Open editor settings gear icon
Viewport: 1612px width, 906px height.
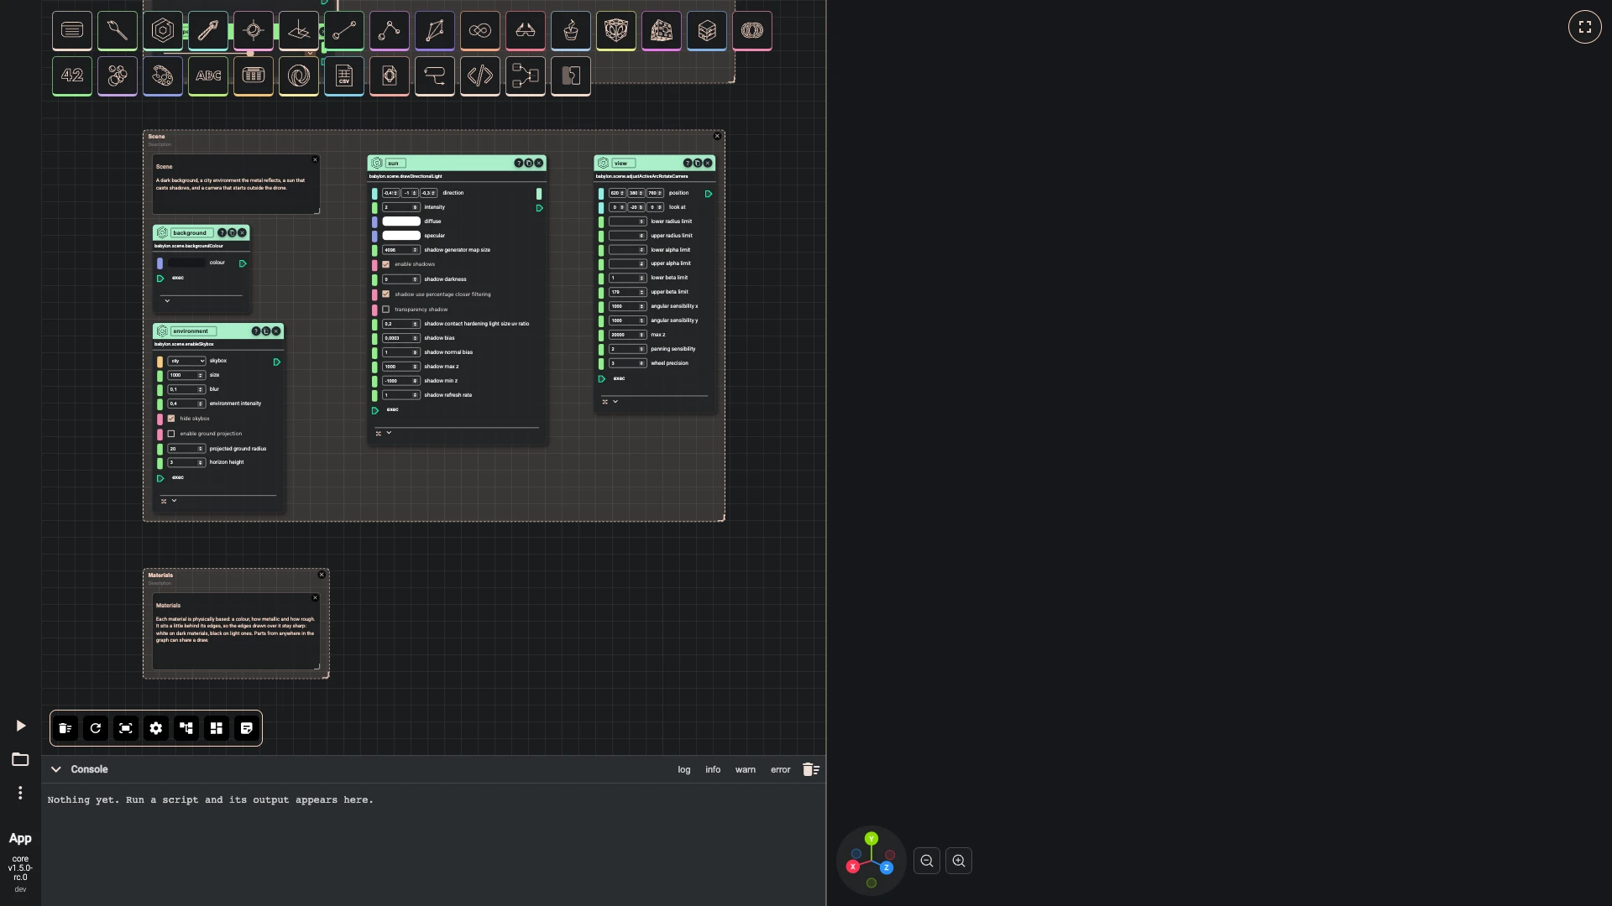tap(156, 728)
